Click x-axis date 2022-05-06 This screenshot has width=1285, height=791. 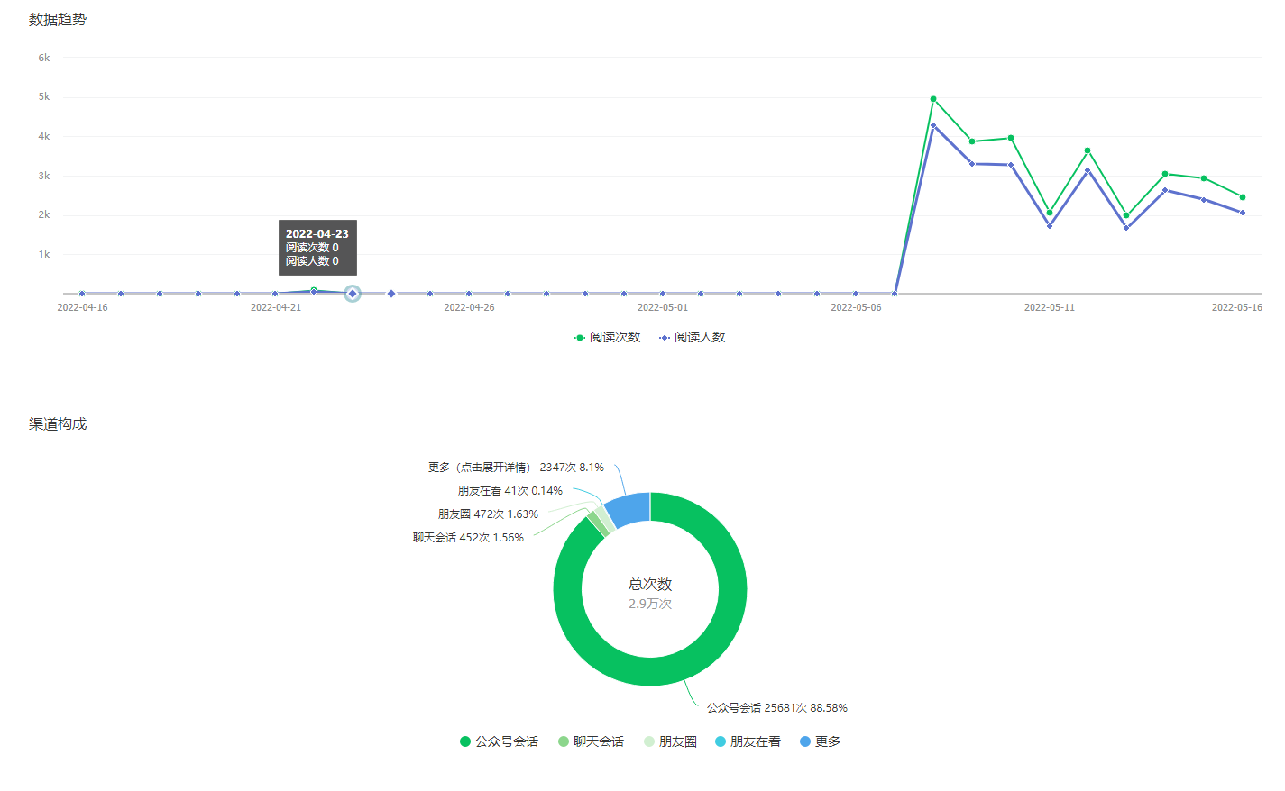point(856,307)
